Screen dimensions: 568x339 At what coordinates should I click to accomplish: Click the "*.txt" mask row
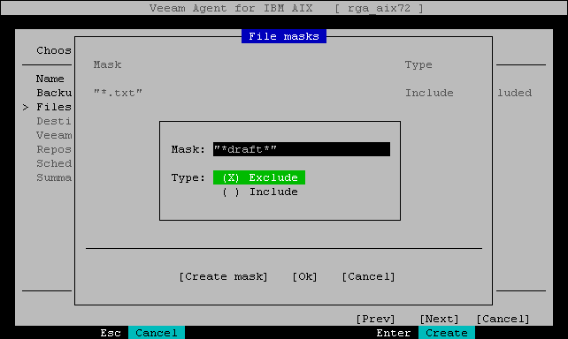(273, 93)
